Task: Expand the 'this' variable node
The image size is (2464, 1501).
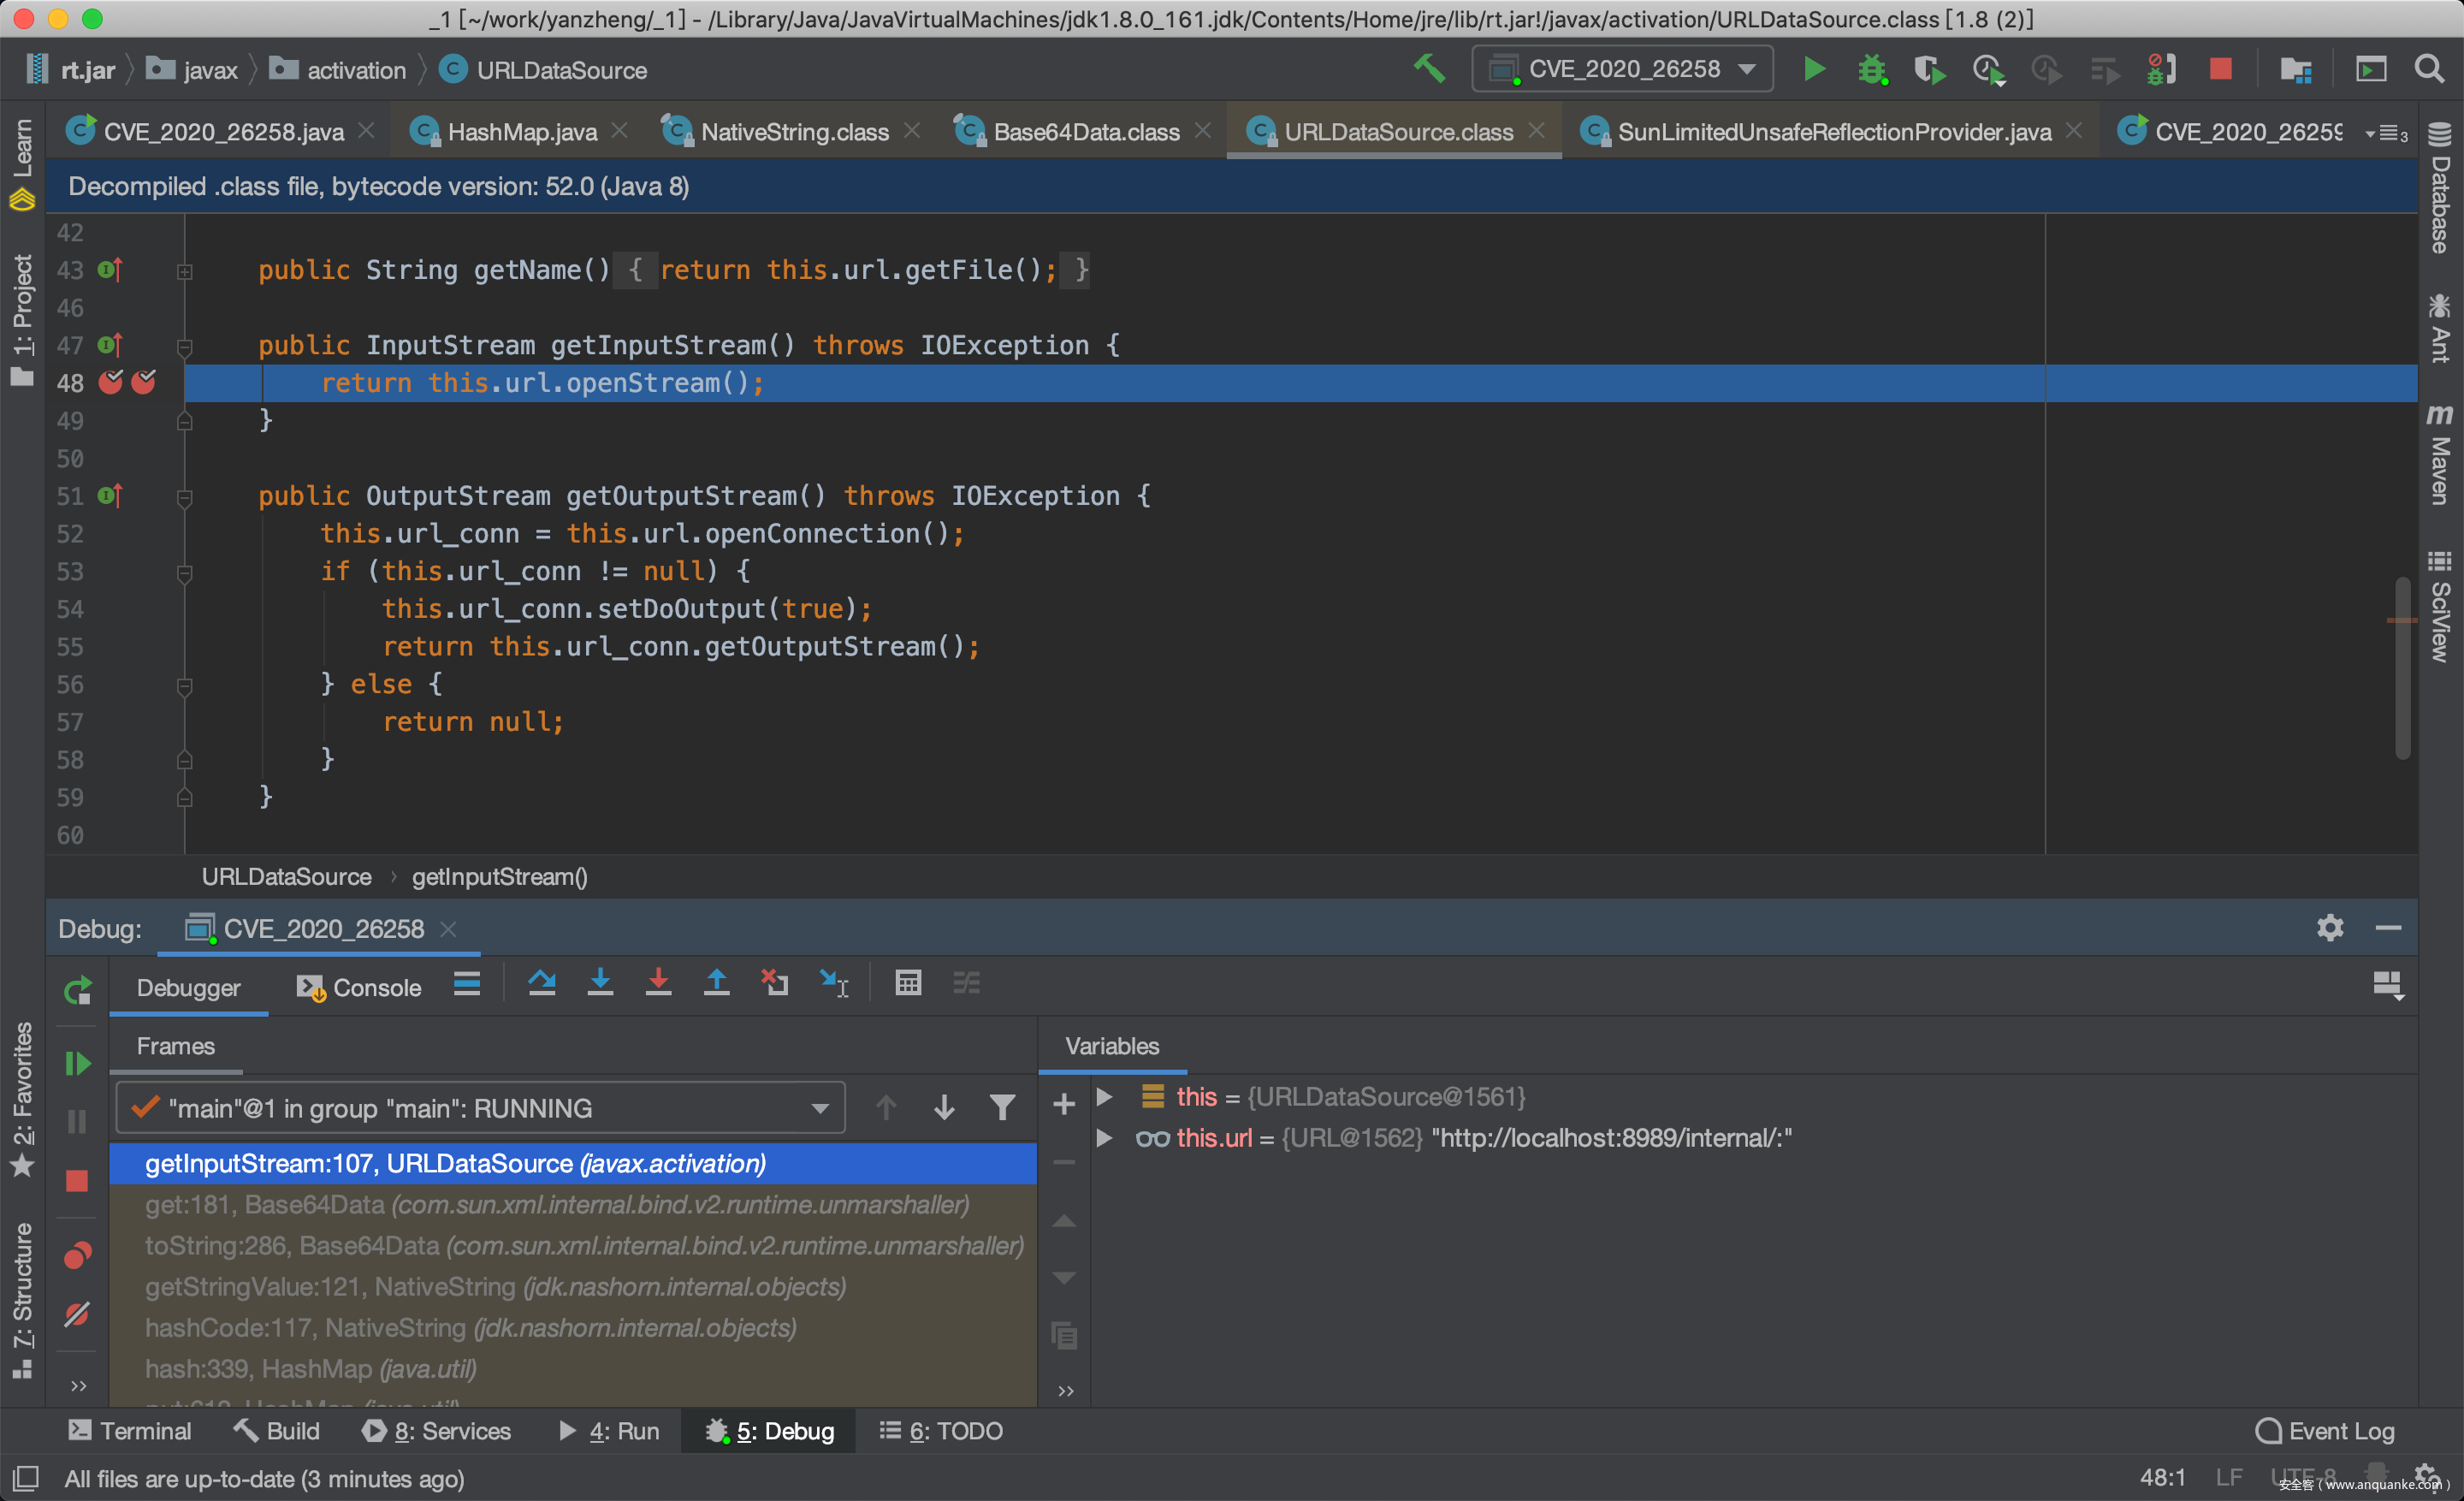Action: point(1104,1096)
